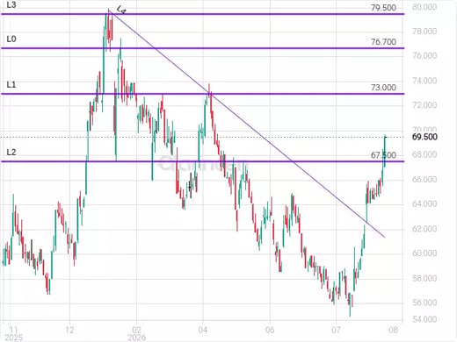Viewport: 457px width, 342px height.
Task: Click the 76.000 price axis tick
Action: (x=424, y=55)
